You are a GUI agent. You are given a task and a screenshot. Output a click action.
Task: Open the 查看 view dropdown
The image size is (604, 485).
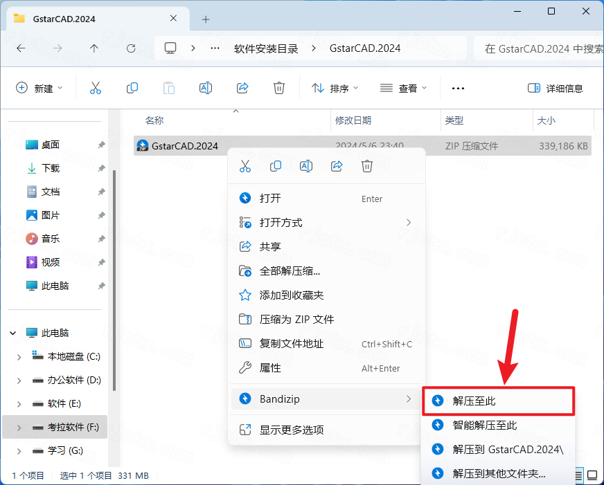[x=404, y=88]
